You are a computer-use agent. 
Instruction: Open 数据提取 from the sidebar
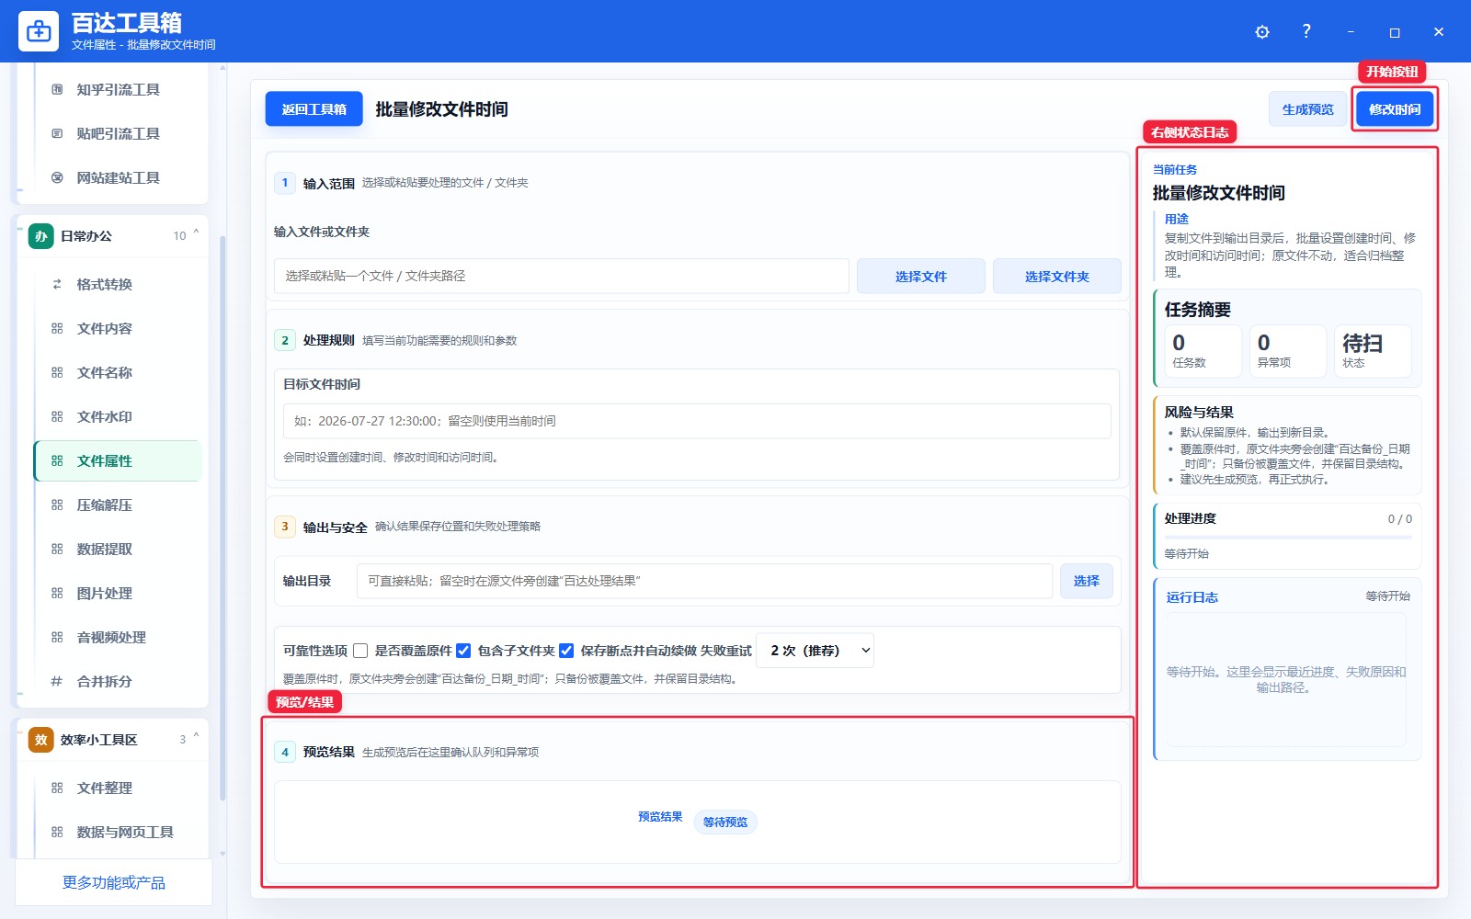(x=118, y=549)
